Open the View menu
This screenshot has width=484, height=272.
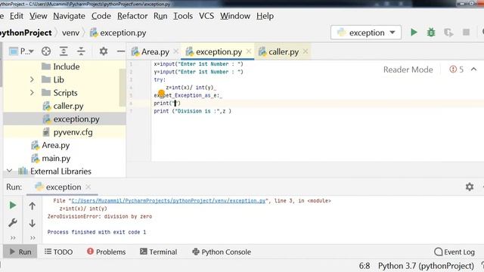tap(39, 16)
